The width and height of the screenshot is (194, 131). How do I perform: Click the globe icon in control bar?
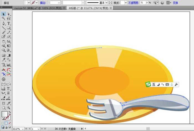[x=162, y=3]
